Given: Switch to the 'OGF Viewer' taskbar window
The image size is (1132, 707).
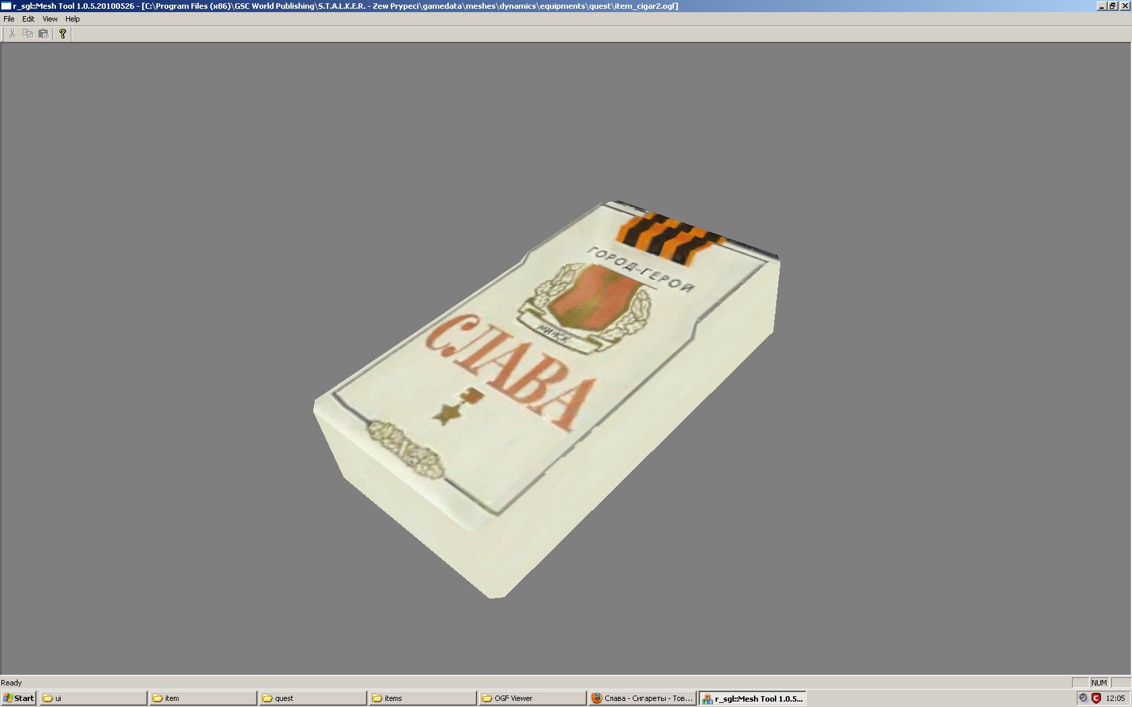Looking at the screenshot, I should coord(533,698).
